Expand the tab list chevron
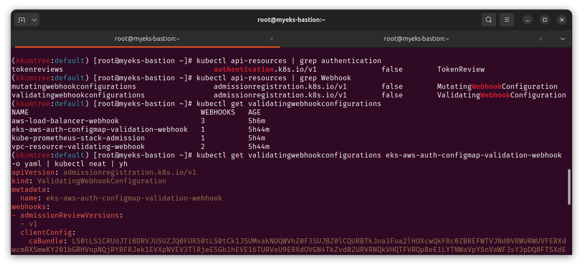Viewport: 583px width, 267px height. tap(563, 39)
